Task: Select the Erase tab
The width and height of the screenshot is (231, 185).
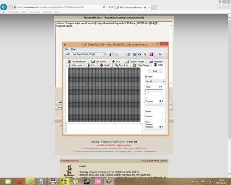Action: tap(158, 65)
